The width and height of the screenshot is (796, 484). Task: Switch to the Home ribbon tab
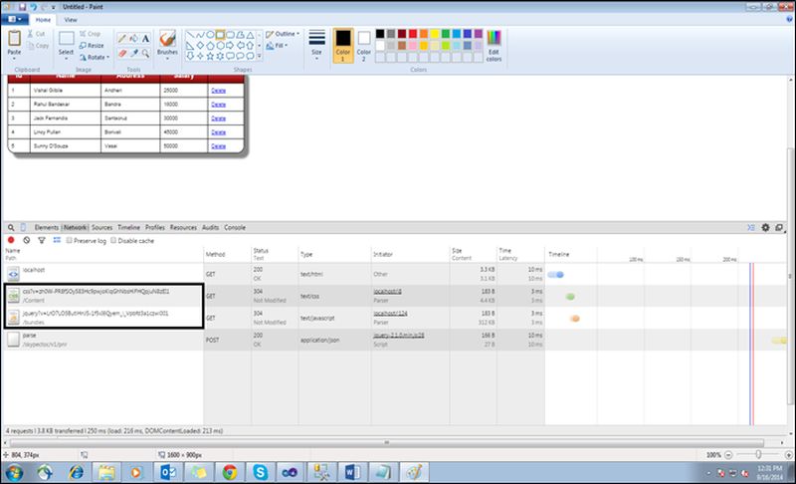click(x=43, y=20)
